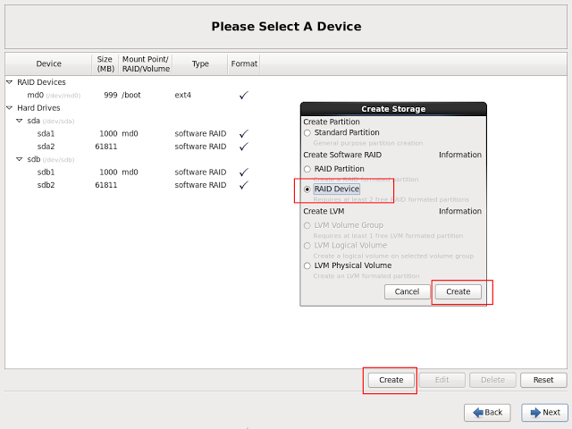
Task: Click the Device column header
Action: [x=48, y=63]
